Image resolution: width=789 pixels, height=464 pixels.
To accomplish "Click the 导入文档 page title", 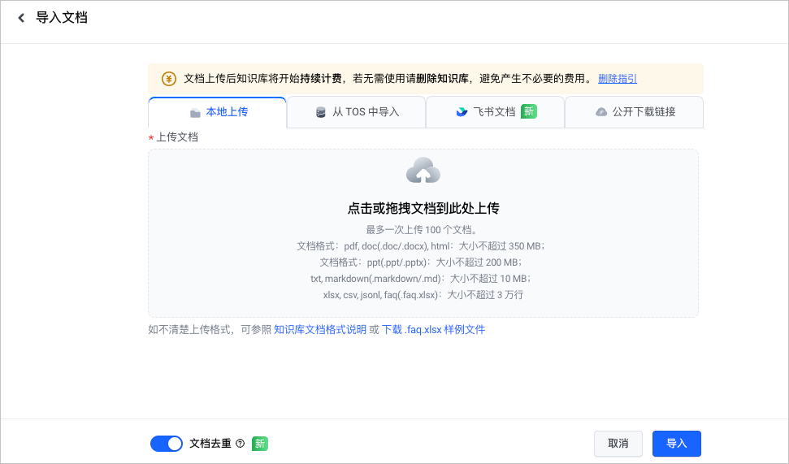I will (62, 18).
